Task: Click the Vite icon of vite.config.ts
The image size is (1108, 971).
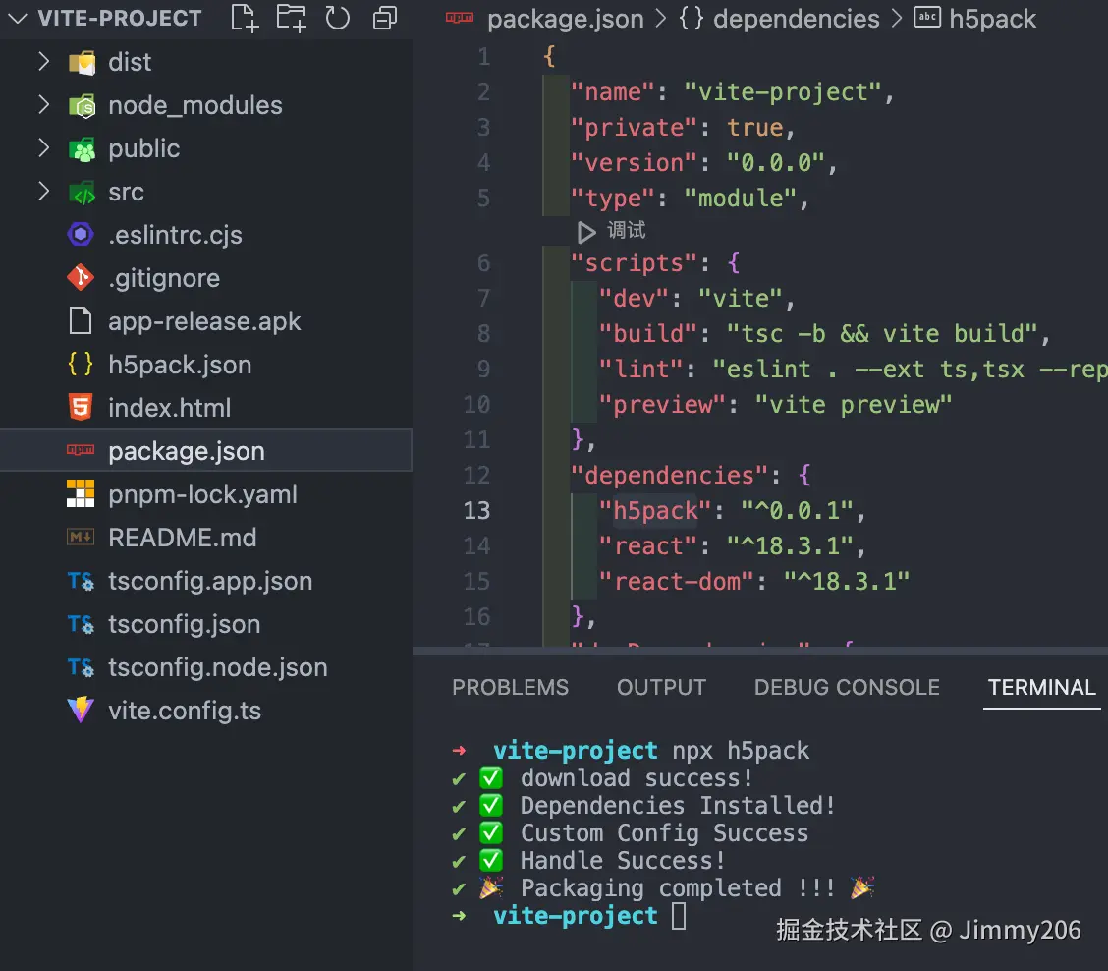Action: tap(81, 710)
